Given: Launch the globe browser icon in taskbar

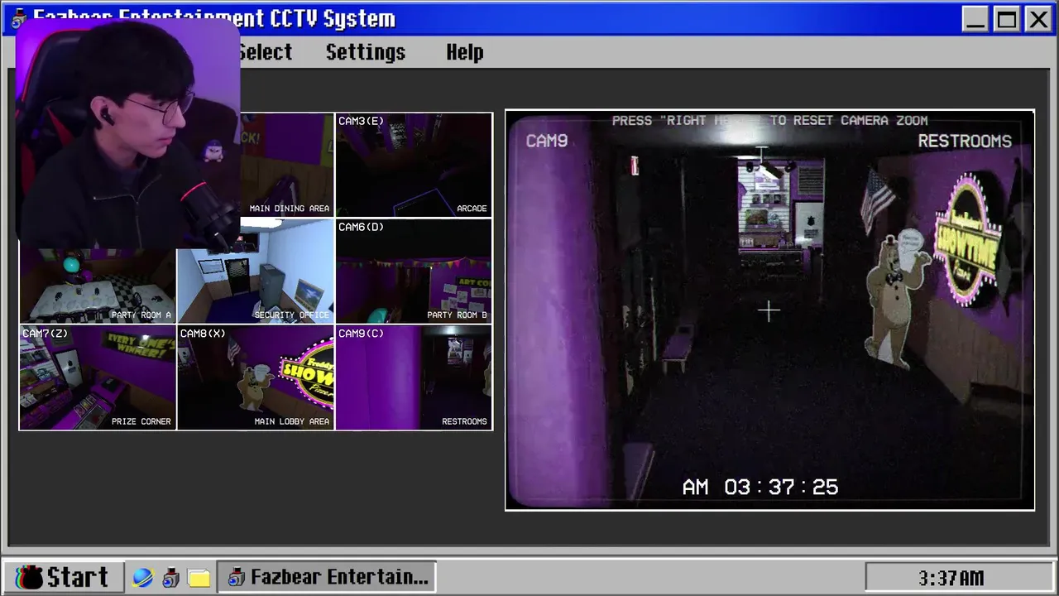Looking at the screenshot, I should (143, 577).
